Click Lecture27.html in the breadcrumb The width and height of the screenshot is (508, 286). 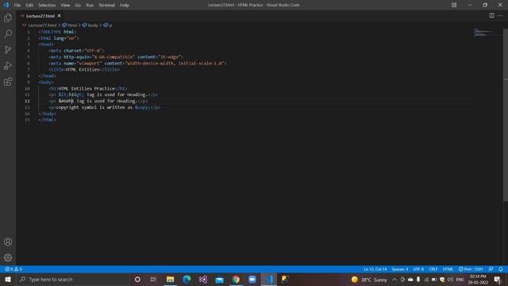pyautogui.click(x=42, y=25)
